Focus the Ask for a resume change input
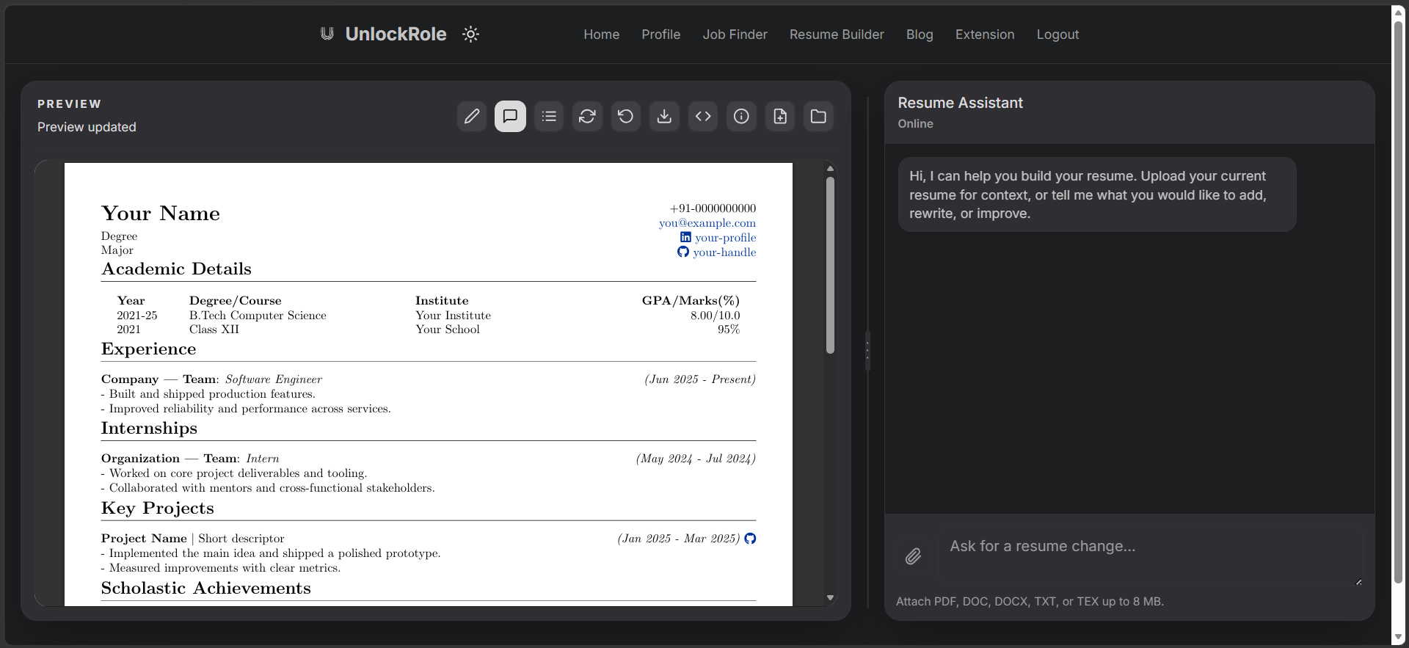 pos(1152,556)
